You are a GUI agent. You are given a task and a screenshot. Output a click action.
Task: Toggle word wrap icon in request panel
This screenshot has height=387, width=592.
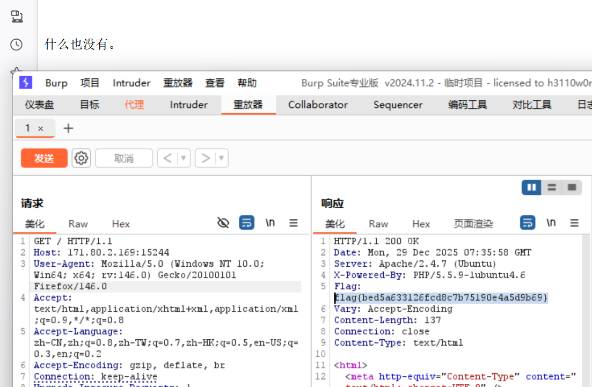point(246,223)
